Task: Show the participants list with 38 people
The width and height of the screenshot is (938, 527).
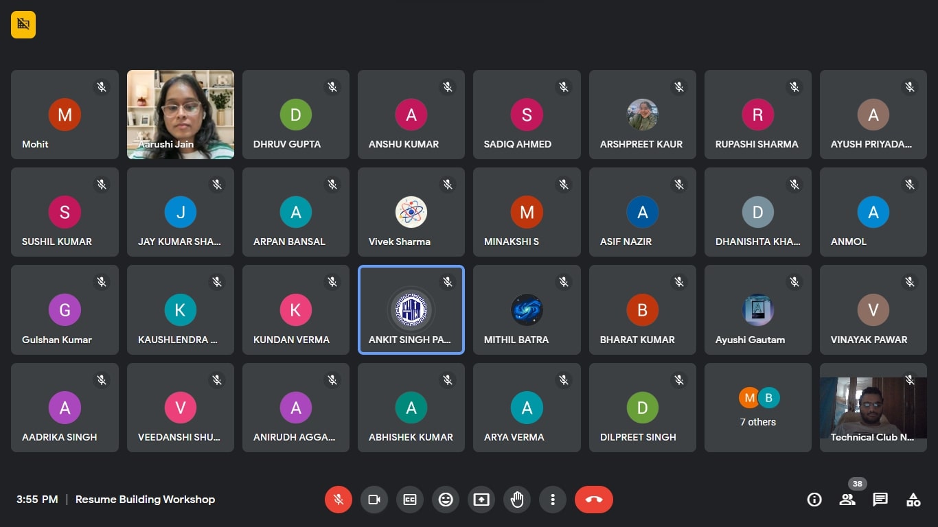Action: [x=847, y=500]
